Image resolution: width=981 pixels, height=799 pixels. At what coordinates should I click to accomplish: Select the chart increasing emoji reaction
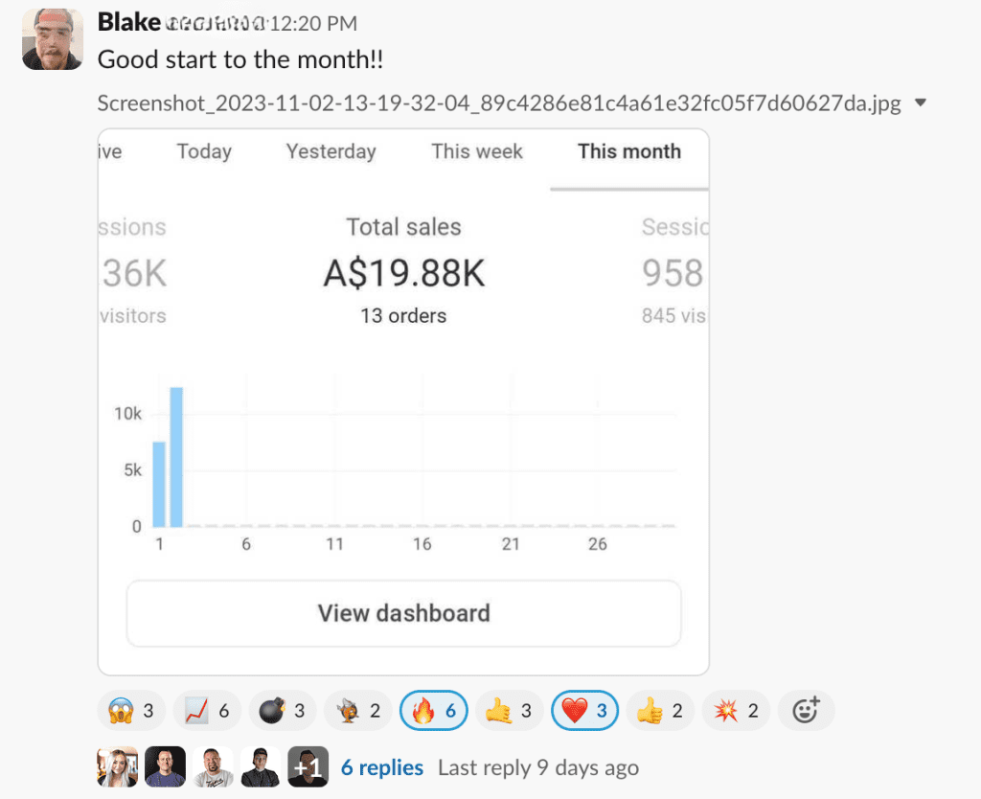(207, 710)
